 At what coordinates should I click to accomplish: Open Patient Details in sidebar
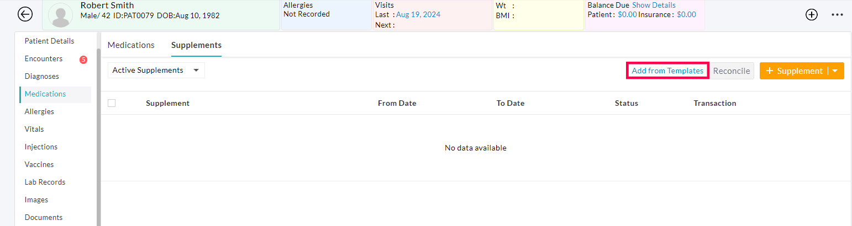(x=49, y=41)
